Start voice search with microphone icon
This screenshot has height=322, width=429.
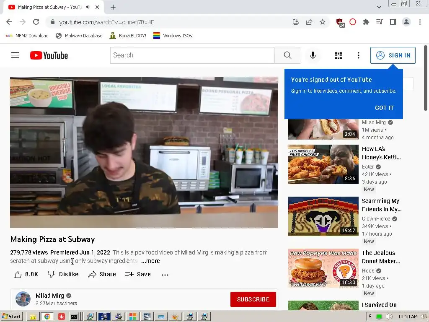(313, 55)
